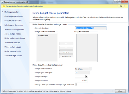The image size is (129, 94).
Task: Go to Budget funds available
Action: click(x=13, y=21)
